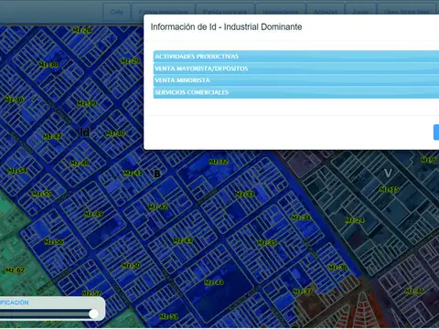Select block Mz 47 on the map
The height and width of the screenshot is (329, 439).
[x=52, y=136]
